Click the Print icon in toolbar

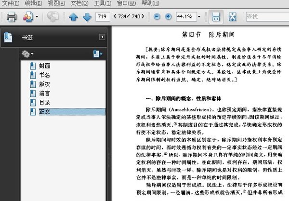click(12, 17)
